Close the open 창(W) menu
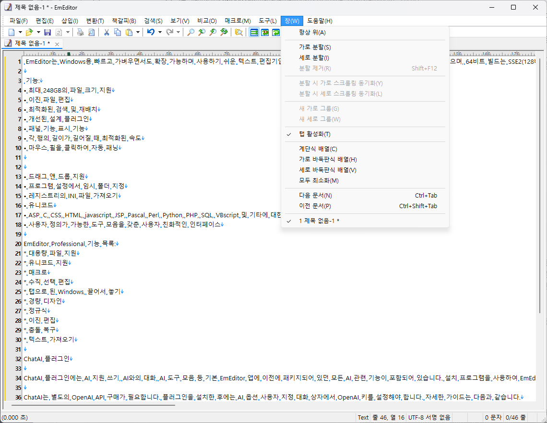This screenshot has height=423, width=547. point(292,21)
